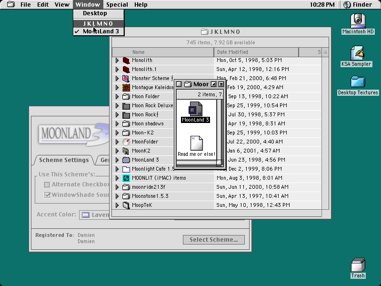Click the Moonlight Cafe folder icon
Screen dimensions: 381x286
pyautogui.click(x=126, y=169)
